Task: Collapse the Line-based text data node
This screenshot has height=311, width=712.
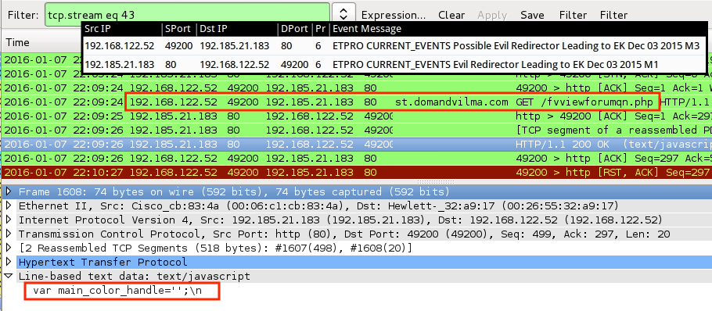Action: (8, 276)
